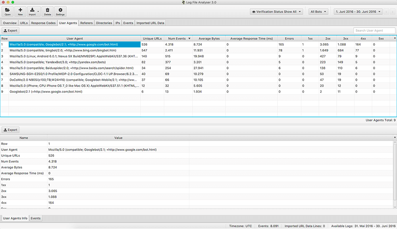The height and width of the screenshot is (229, 397).
Task: Sort by the 3xx column header
Action: (346, 39)
